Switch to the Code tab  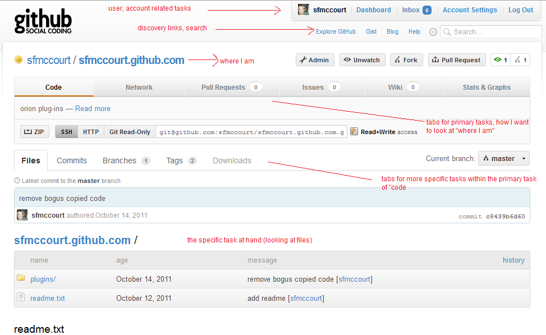tap(54, 87)
